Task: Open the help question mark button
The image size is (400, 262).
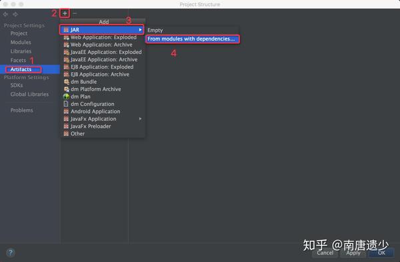Action: click(11, 253)
